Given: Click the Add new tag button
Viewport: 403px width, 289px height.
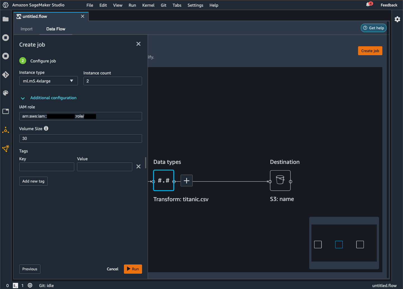Looking at the screenshot, I should point(33,181).
